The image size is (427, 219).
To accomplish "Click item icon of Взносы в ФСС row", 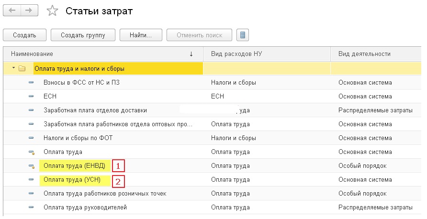I will pyautogui.click(x=31, y=82).
